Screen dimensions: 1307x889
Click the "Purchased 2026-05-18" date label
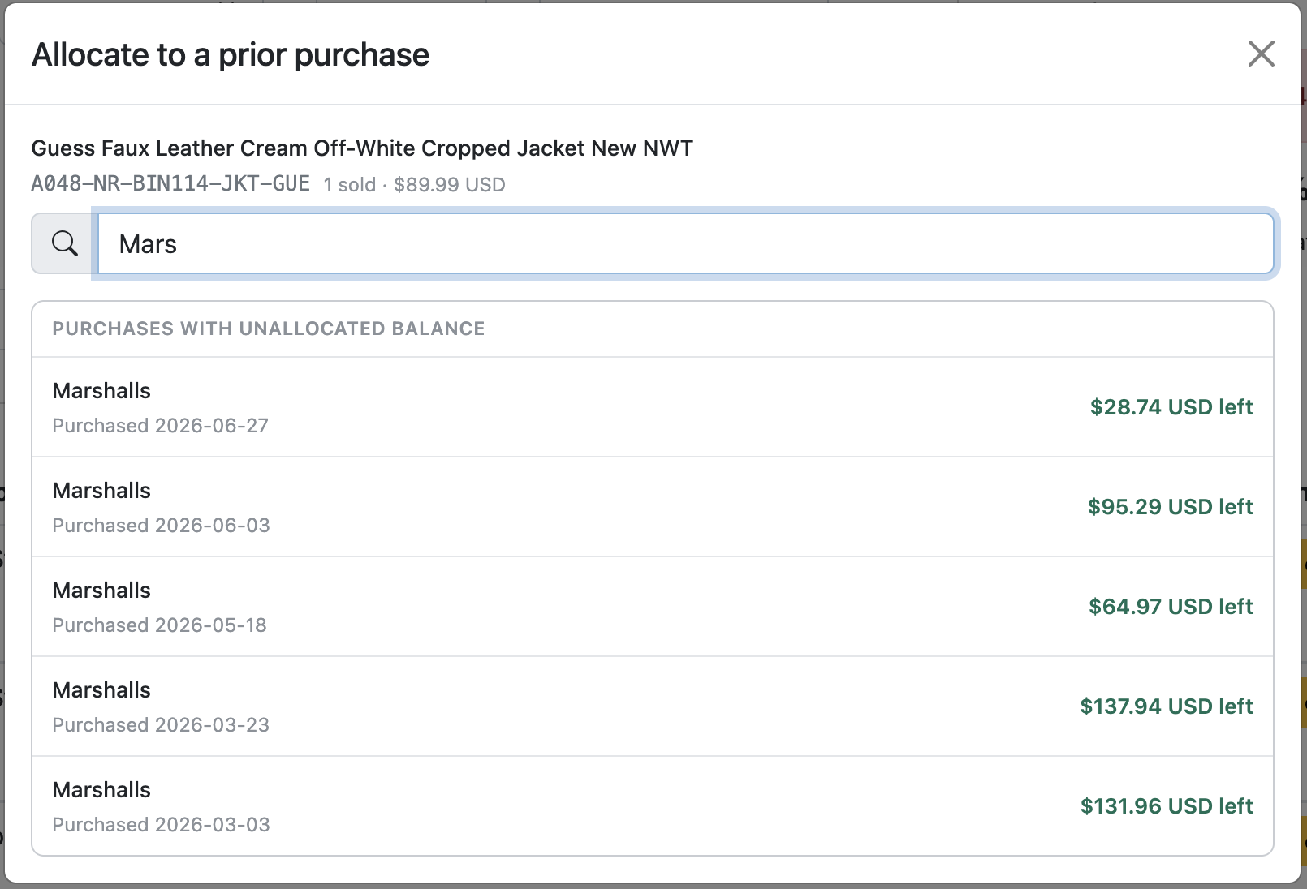tap(159, 625)
